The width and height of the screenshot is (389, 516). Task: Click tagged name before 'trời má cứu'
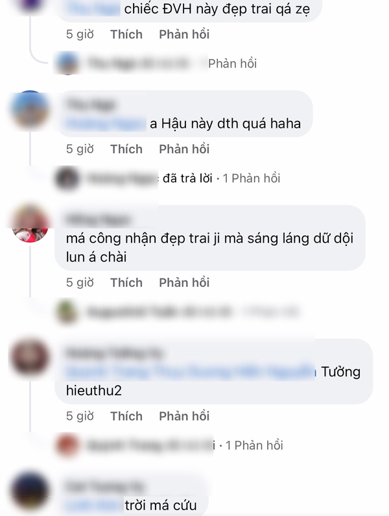[95, 505]
